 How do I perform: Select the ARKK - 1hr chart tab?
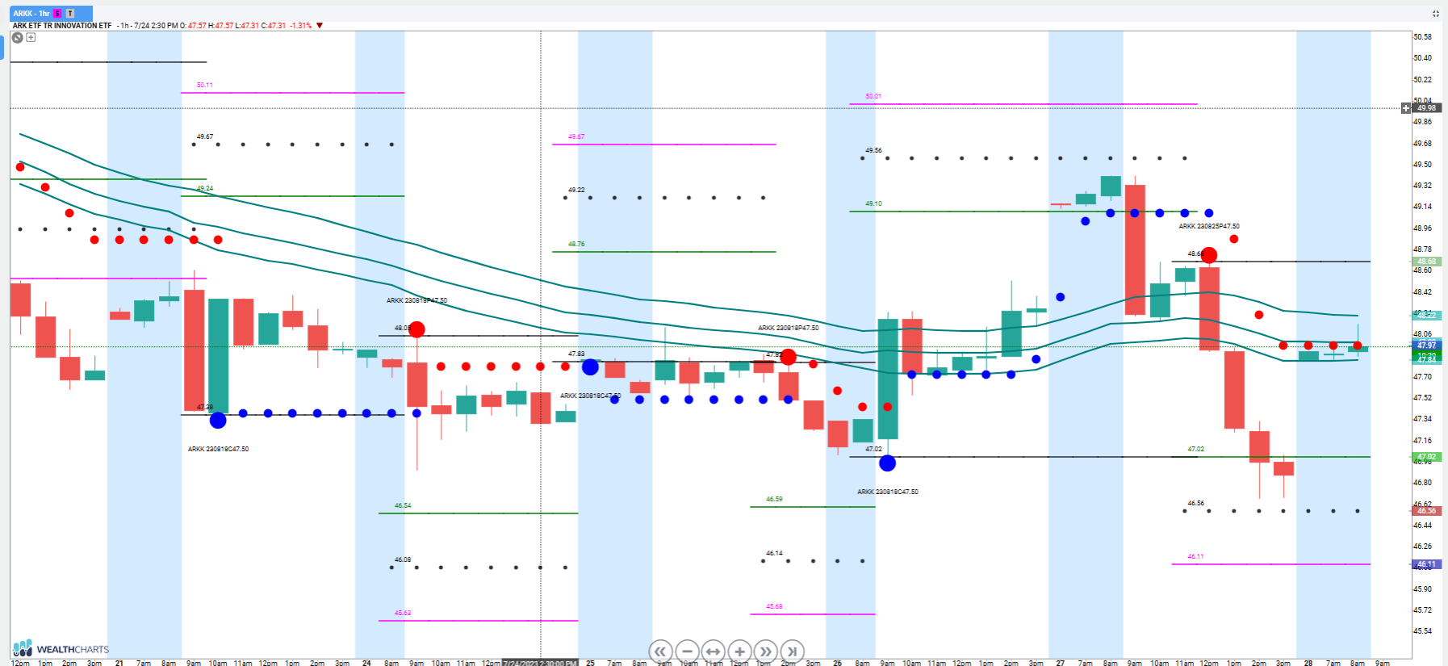tap(51, 14)
